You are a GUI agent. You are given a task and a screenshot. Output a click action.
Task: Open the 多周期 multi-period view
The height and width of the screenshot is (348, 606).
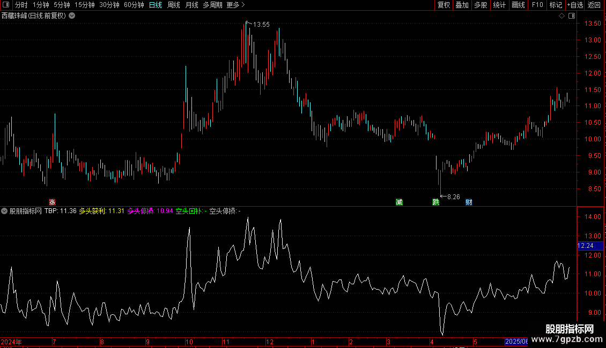coord(212,5)
